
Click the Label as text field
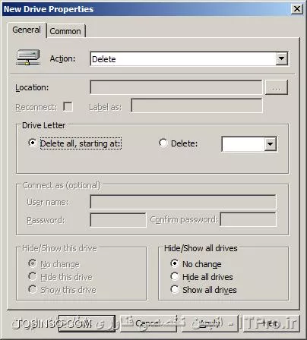pyautogui.click(x=197, y=105)
